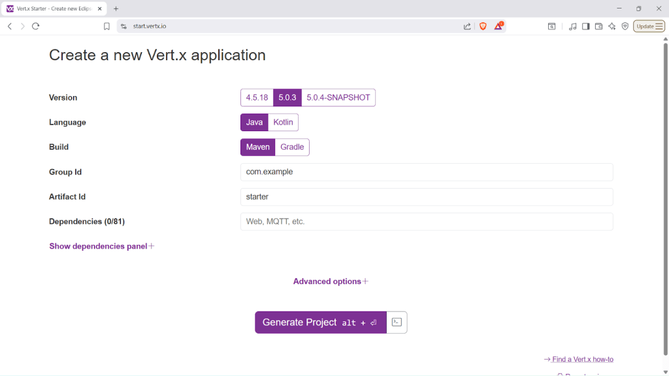Click the terminal icon beside Generate Project
Viewport: 669px width, 376px height.
[x=397, y=322]
